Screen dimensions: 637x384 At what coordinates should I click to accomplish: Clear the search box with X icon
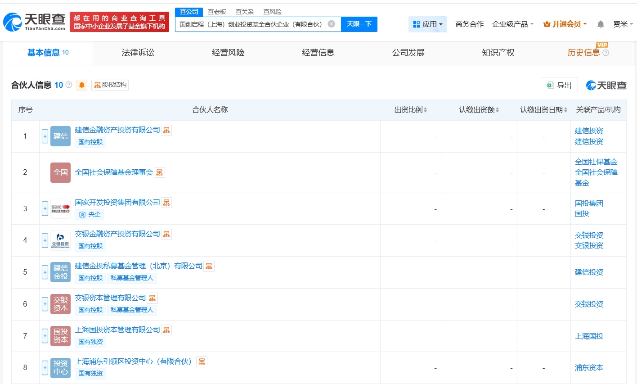[332, 24]
